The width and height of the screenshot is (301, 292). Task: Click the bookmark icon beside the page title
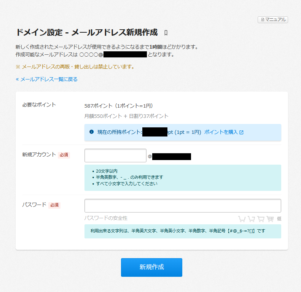(x=166, y=33)
